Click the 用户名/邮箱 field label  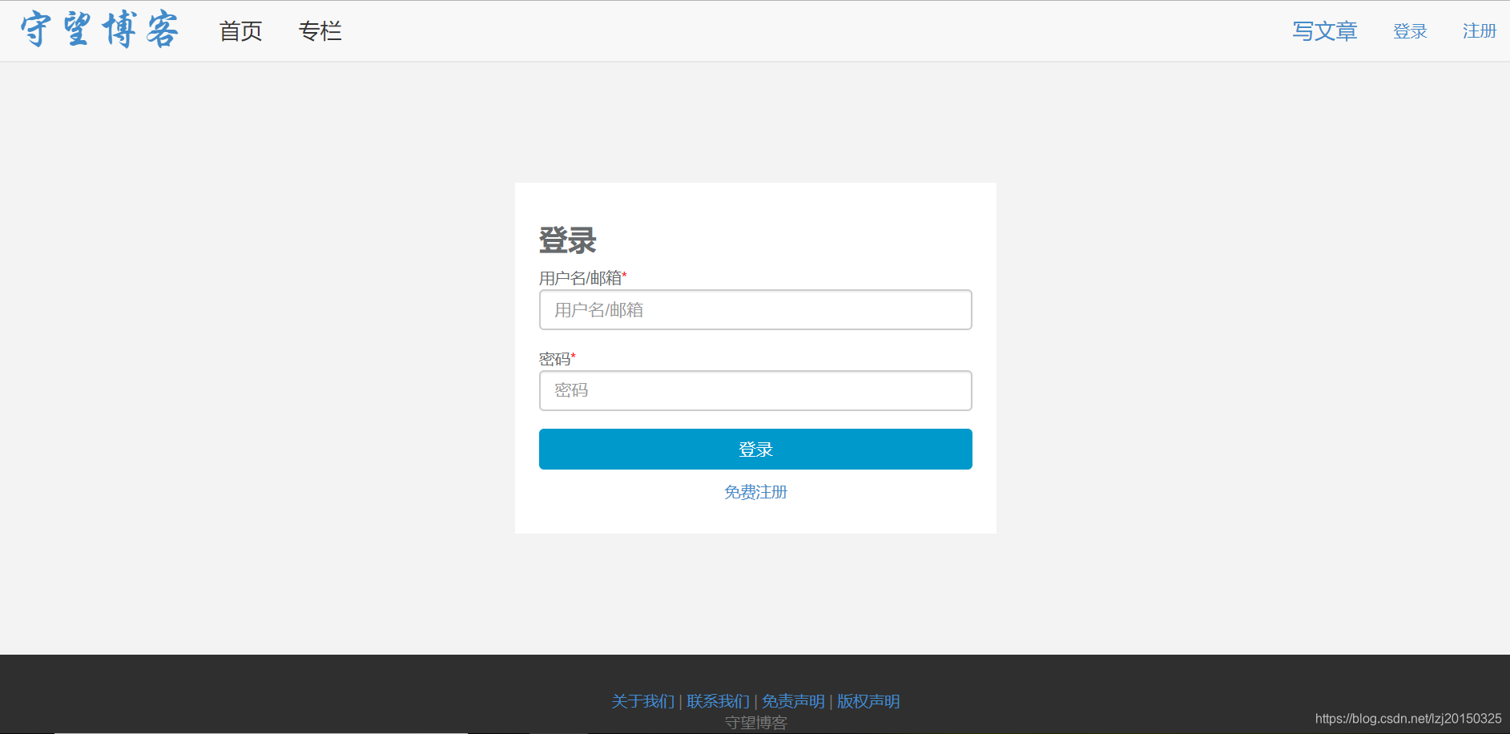(583, 278)
